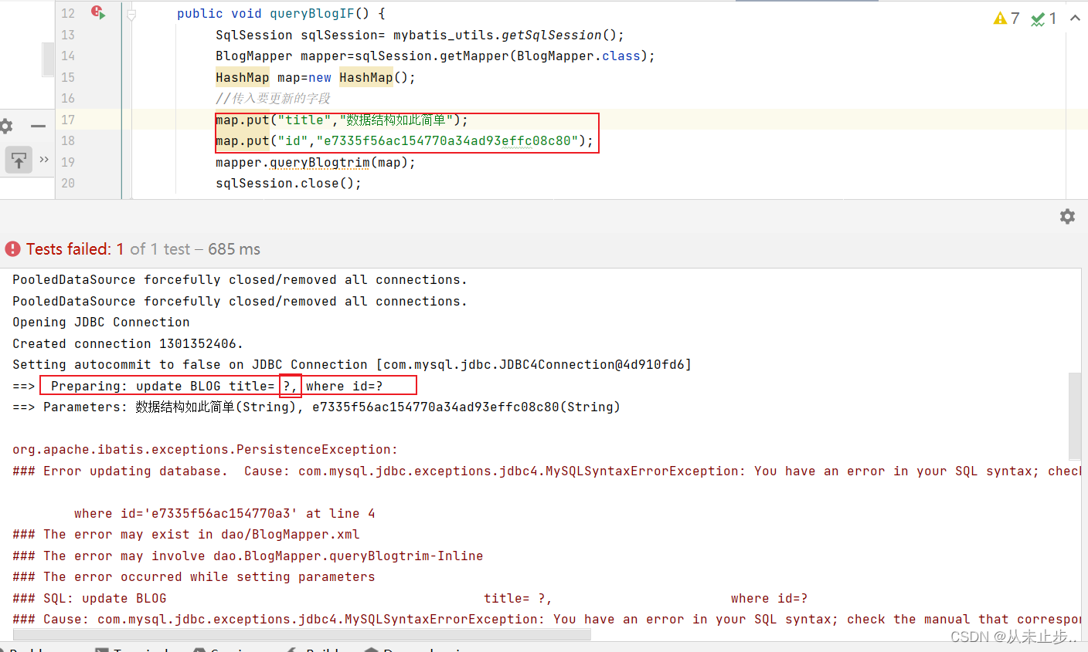Click 'The error may exist in dao/BlogMapper.xml'
The height and width of the screenshot is (652, 1088).
[x=185, y=534]
